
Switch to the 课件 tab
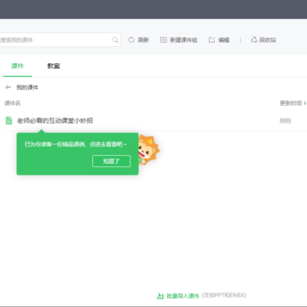[x=17, y=66]
